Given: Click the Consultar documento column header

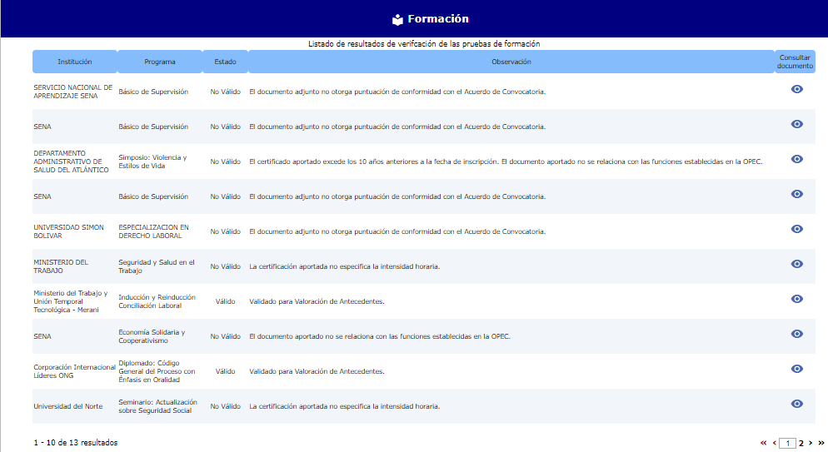Looking at the screenshot, I should 795,62.
